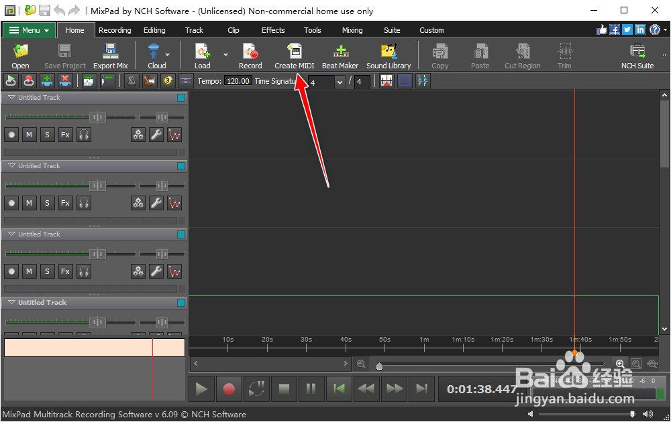Click the count-in icon with number 3
This screenshot has height=422, width=671.
(168, 80)
